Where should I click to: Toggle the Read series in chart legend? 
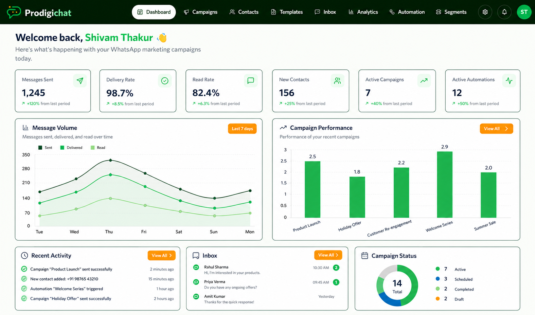click(x=98, y=148)
